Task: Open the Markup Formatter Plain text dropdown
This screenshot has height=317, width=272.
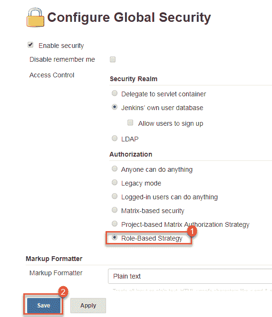Action: pyautogui.click(x=190, y=276)
